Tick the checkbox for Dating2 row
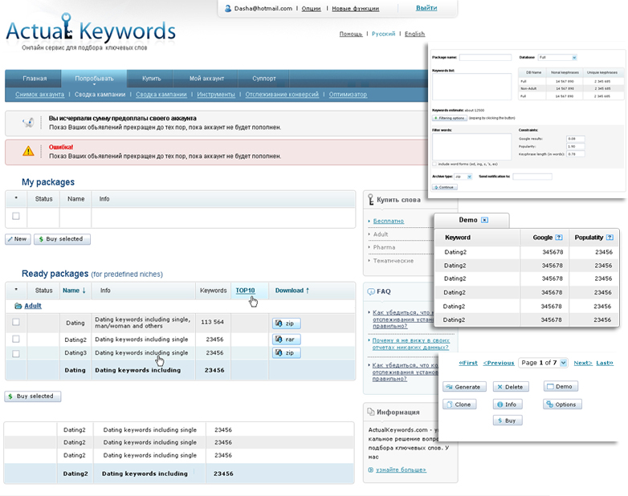This screenshot has height=496, width=628. click(16, 339)
